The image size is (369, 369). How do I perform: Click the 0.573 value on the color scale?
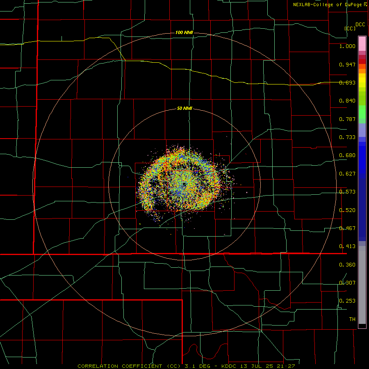(x=347, y=192)
